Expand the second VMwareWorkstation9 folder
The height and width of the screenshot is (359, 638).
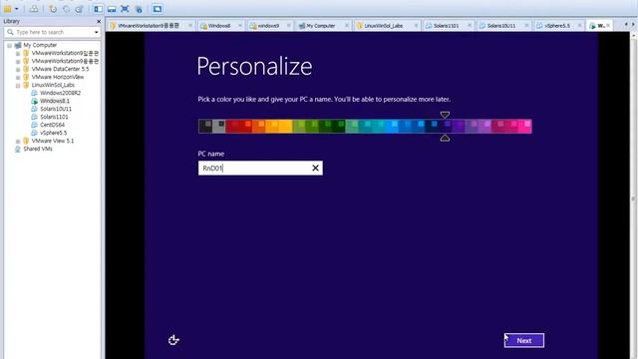click(18, 61)
